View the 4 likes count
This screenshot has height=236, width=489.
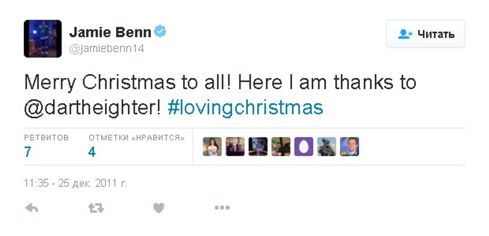92,152
